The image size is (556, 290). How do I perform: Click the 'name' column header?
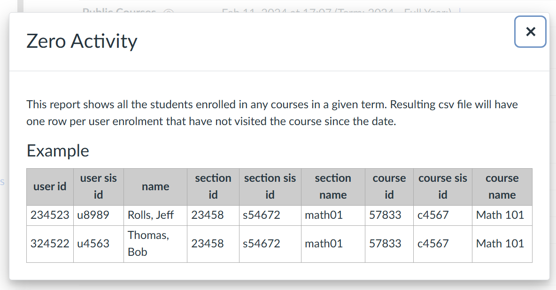point(155,186)
